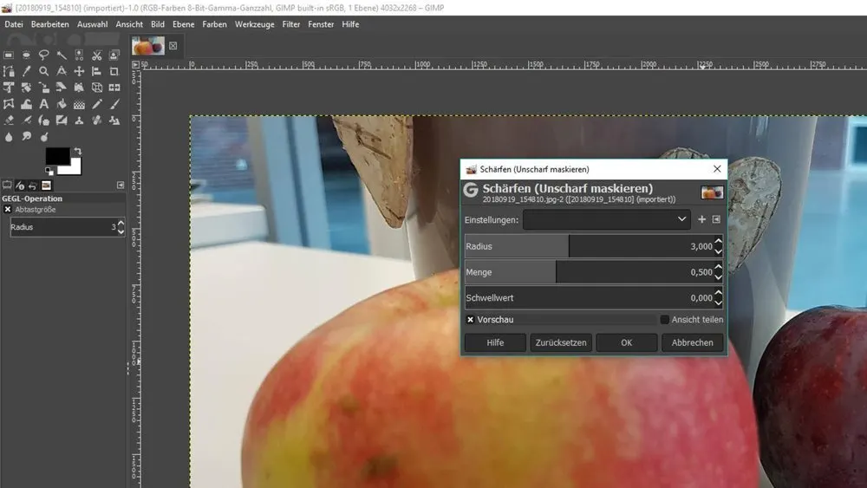Pick the Free Select lasso tool
This screenshot has width=867, height=488.
pos(43,55)
